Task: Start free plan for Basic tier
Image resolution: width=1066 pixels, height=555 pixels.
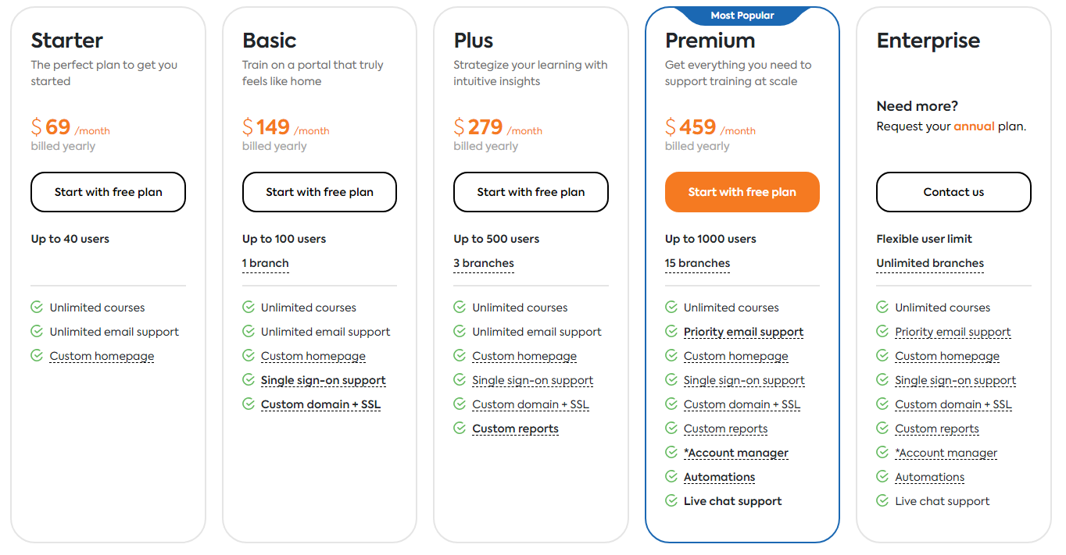Action: (320, 192)
